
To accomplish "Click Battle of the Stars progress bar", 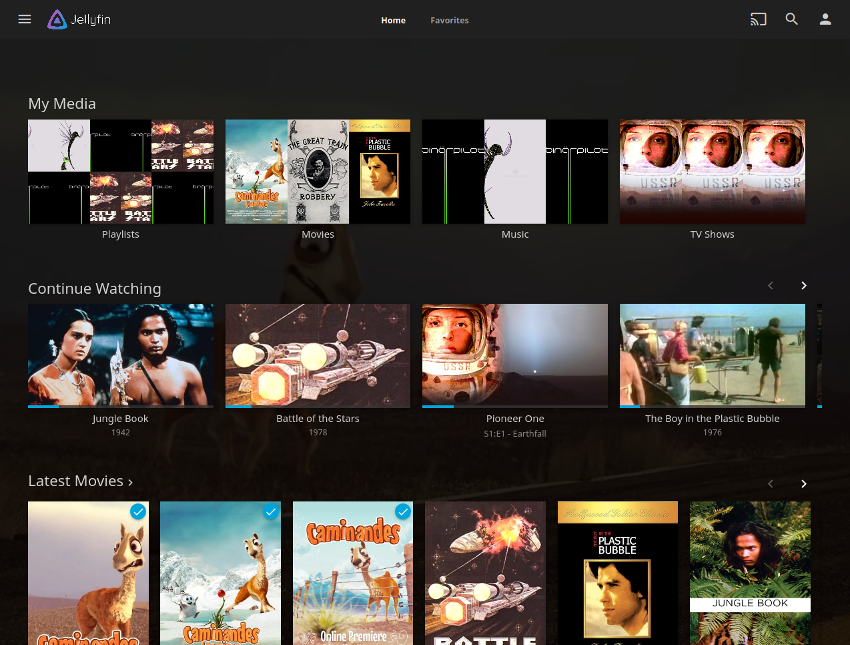I will [x=318, y=406].
